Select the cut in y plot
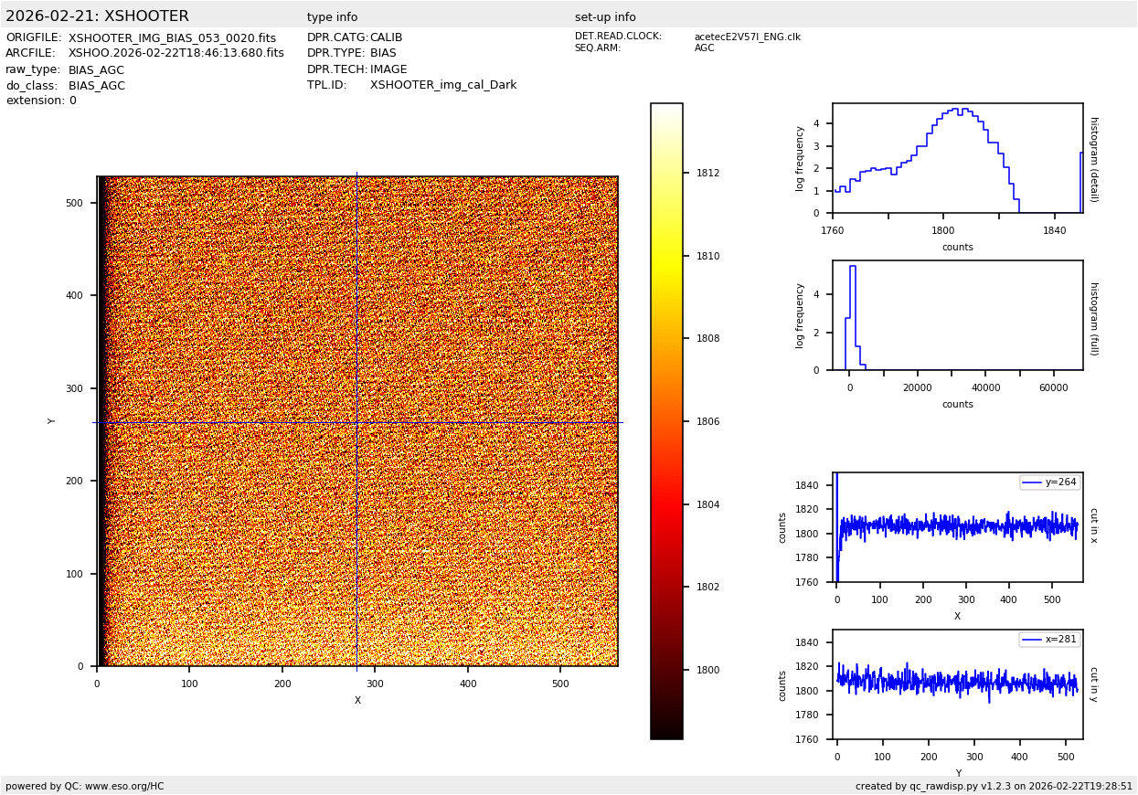Viewport: 1138px width, 795px height. pyautogui.click(x=957, y=684)
